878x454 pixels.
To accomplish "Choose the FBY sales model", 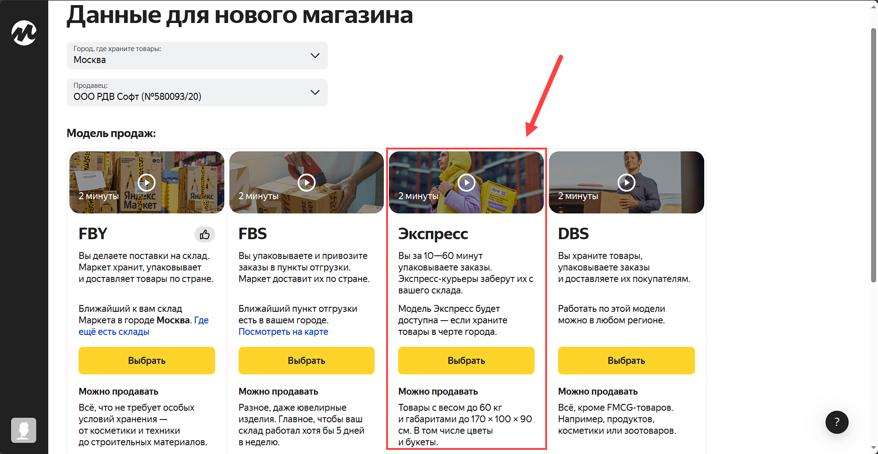I will point(147,361).
